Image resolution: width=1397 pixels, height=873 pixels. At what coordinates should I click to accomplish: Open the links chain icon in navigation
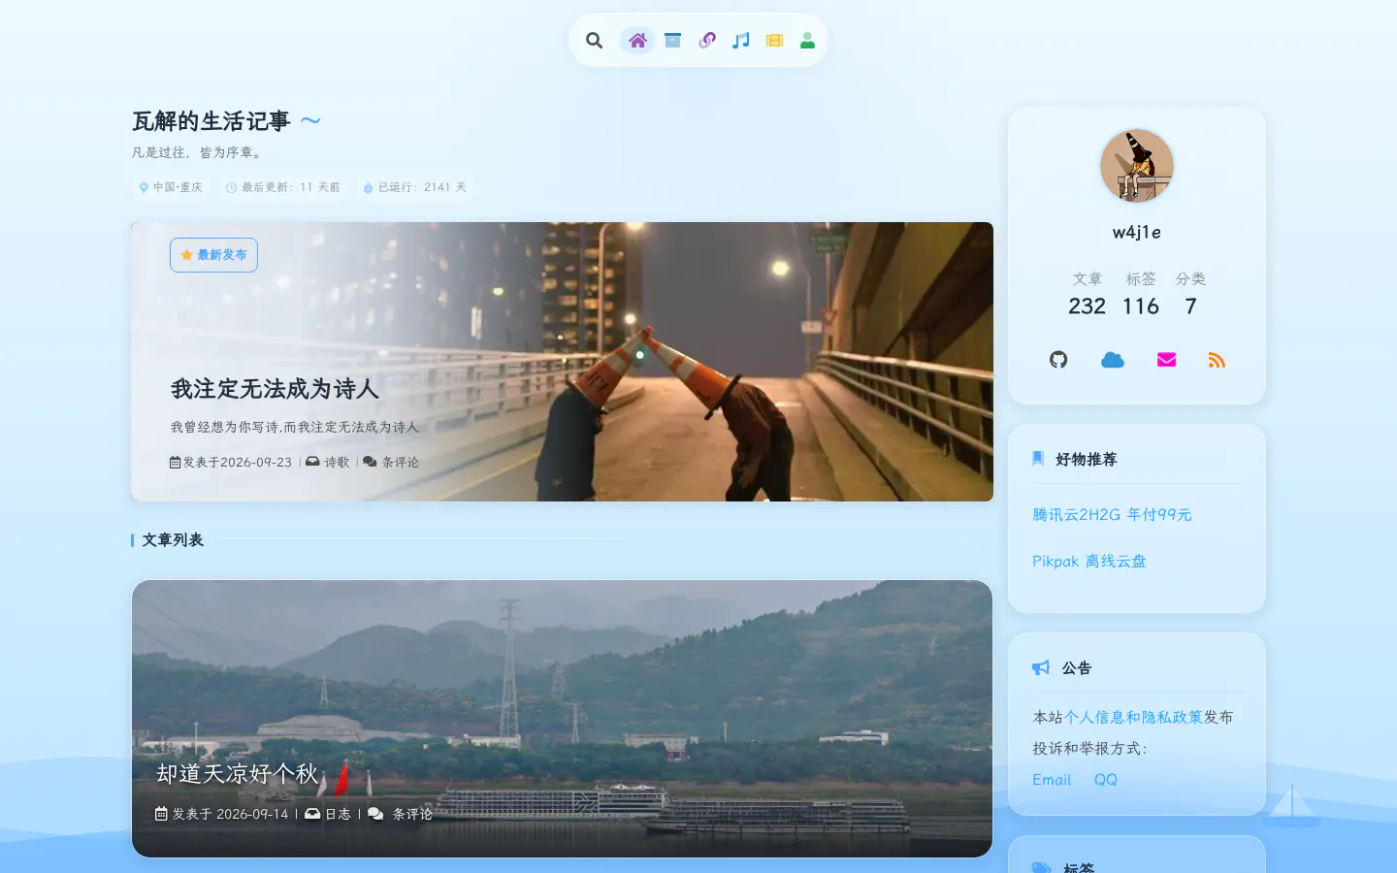click(x=707, y=40)
